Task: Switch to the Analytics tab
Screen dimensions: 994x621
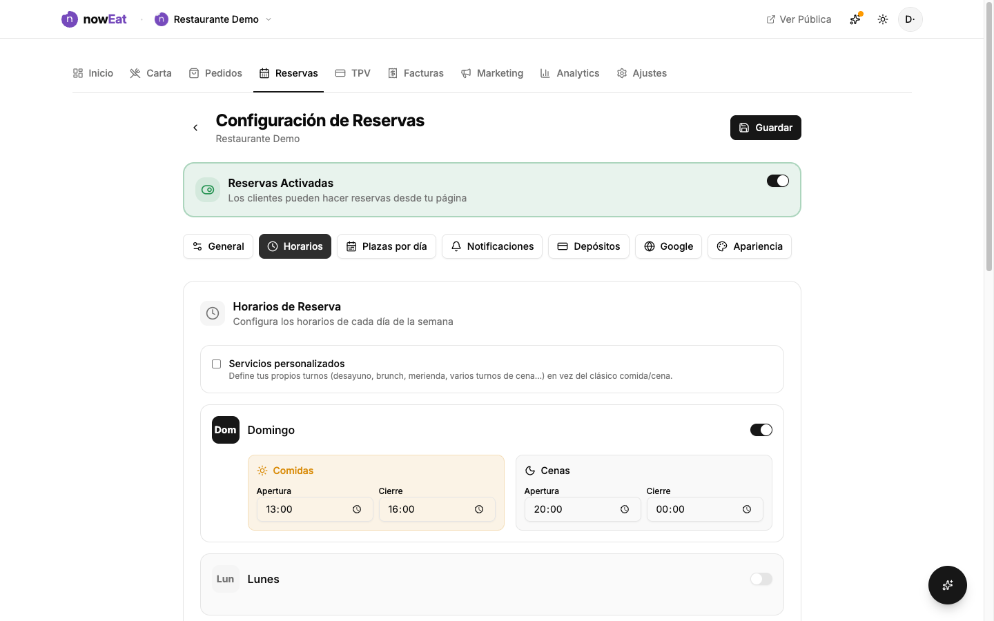Action: click(569, 73)
